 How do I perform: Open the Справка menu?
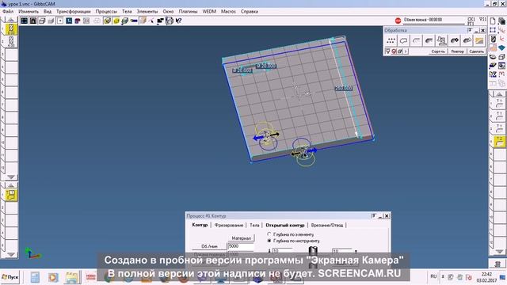tap(249, 11)
